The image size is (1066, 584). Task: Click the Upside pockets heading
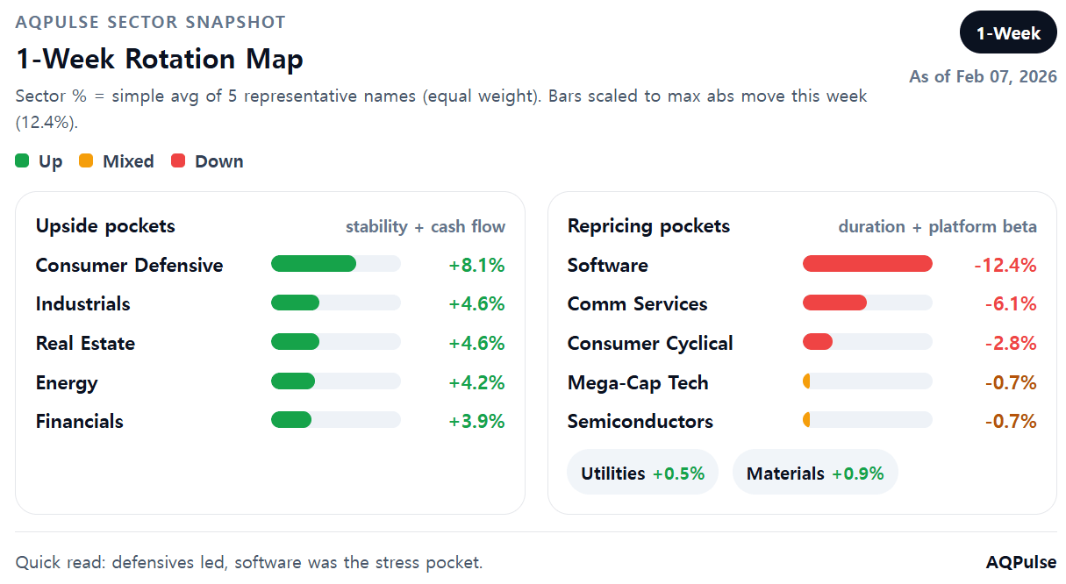pos(105,226)
